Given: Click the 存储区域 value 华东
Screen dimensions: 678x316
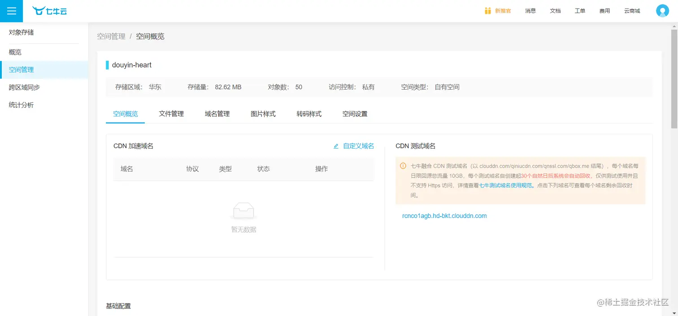Looking at the screenshot, I should pyautogui.click(x=155, y=87).
